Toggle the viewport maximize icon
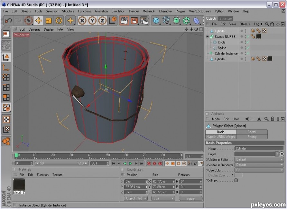Viewport: 287px width, 209px height. (x=201, y=29)
